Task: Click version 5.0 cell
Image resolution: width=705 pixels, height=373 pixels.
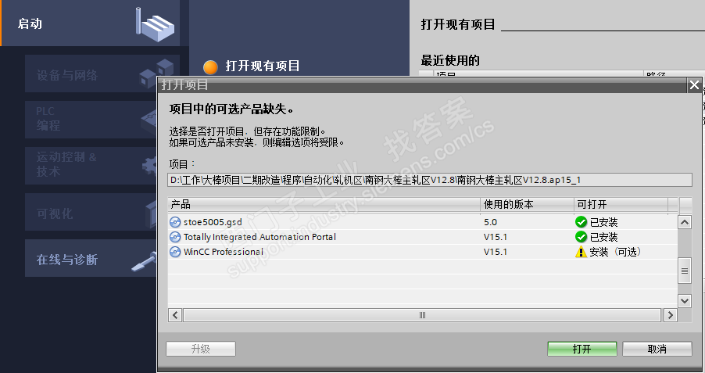Action: (x=490, y=222)
